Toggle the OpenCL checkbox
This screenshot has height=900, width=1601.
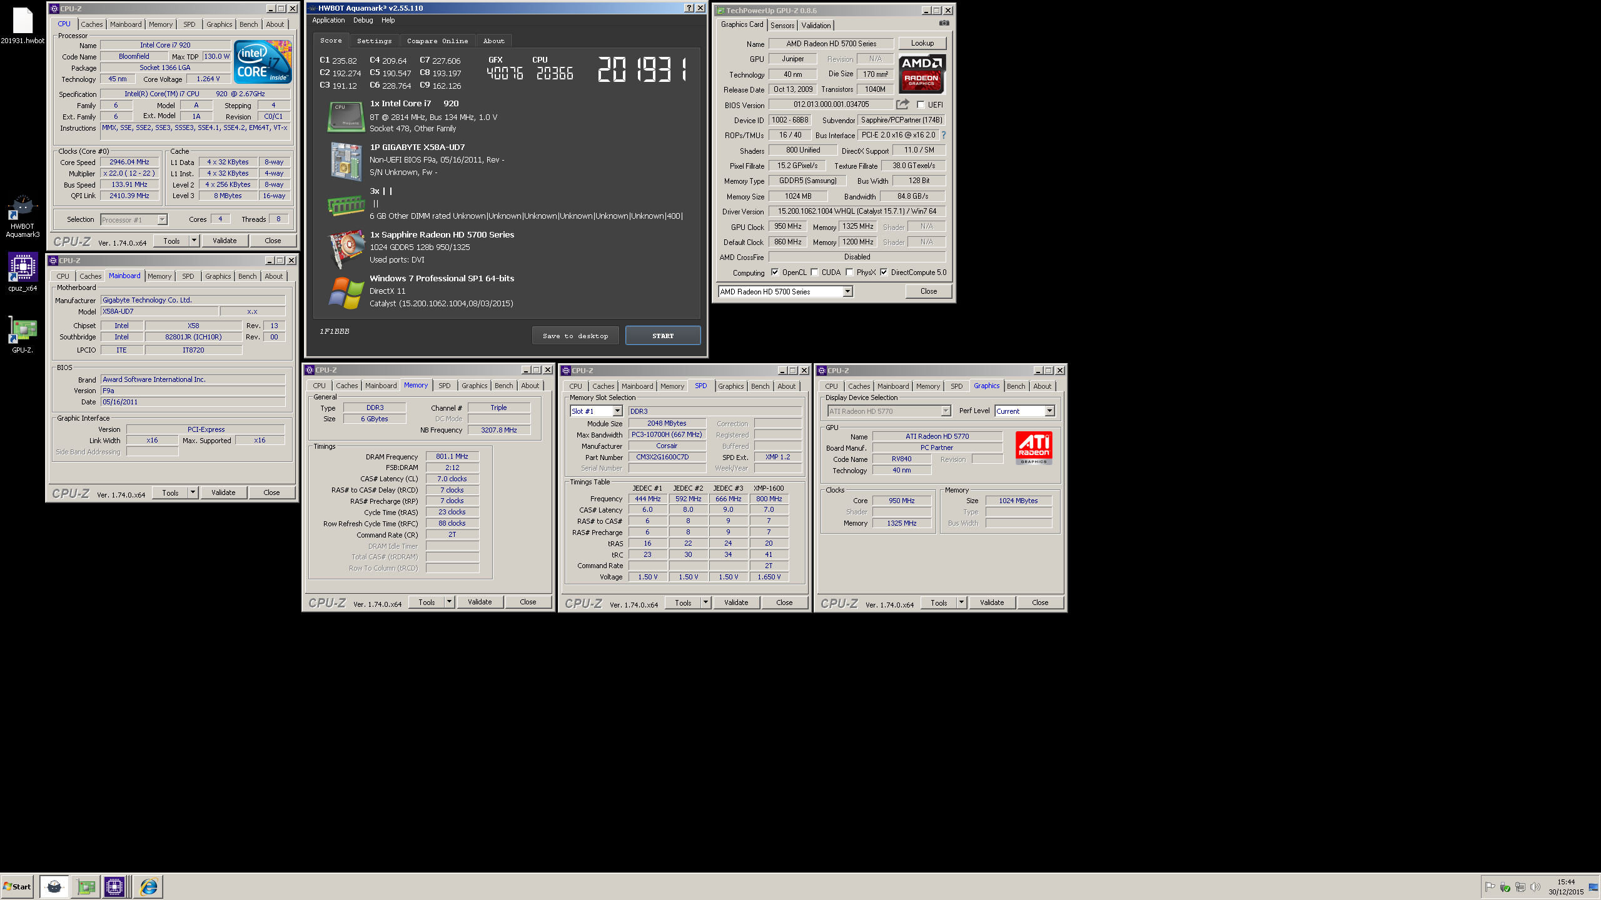point(775,272)
